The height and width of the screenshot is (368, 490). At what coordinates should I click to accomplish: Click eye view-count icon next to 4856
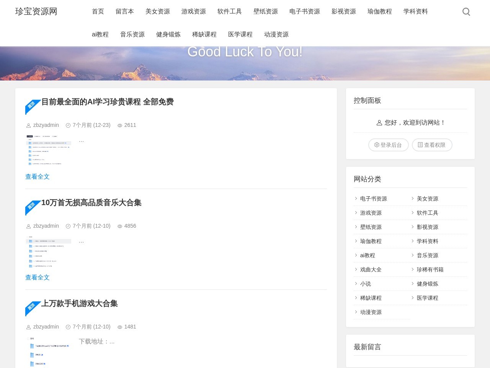point(120,226)
